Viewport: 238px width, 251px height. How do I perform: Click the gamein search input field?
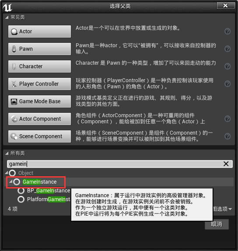115,164
